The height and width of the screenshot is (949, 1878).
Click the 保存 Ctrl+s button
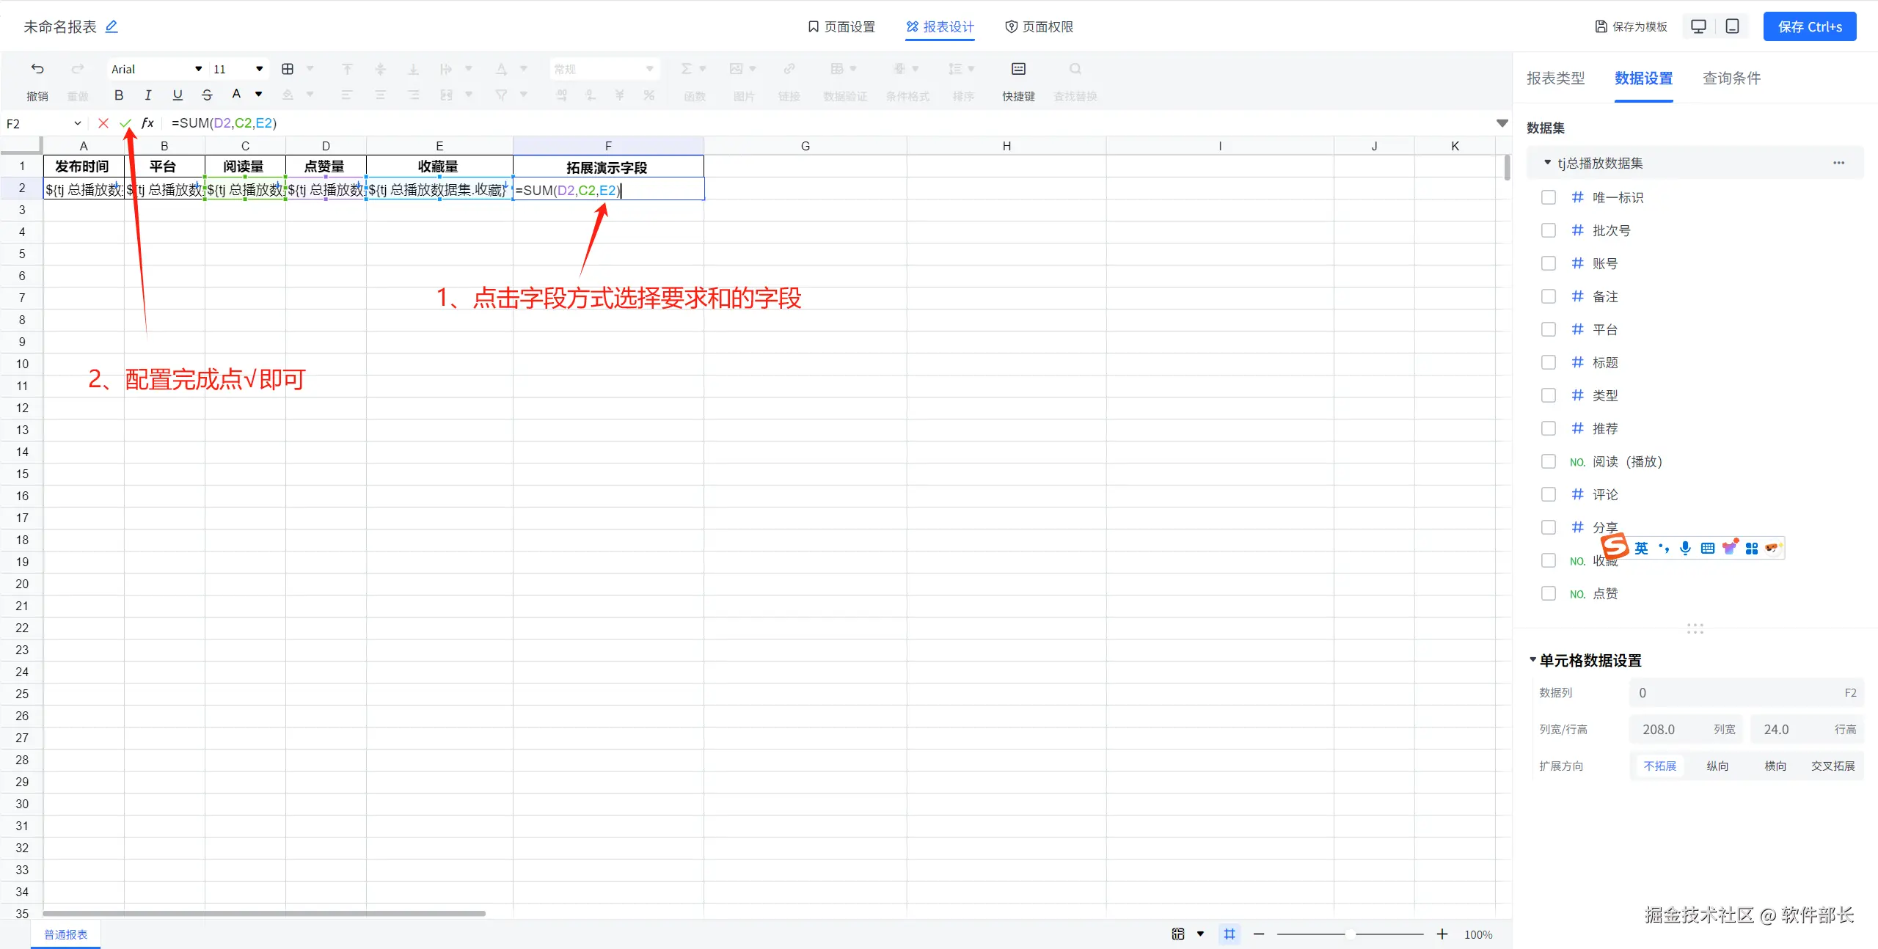[x=1810, y=27]
